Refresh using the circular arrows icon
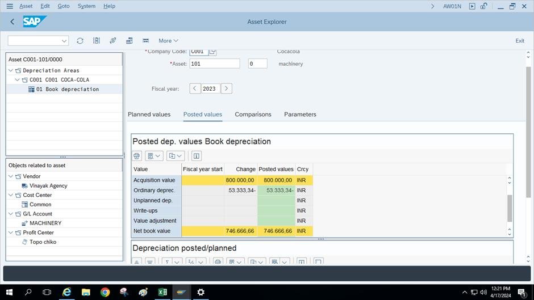Image resolution: width=534 pixels, height=300 pixels. (80, 41)
